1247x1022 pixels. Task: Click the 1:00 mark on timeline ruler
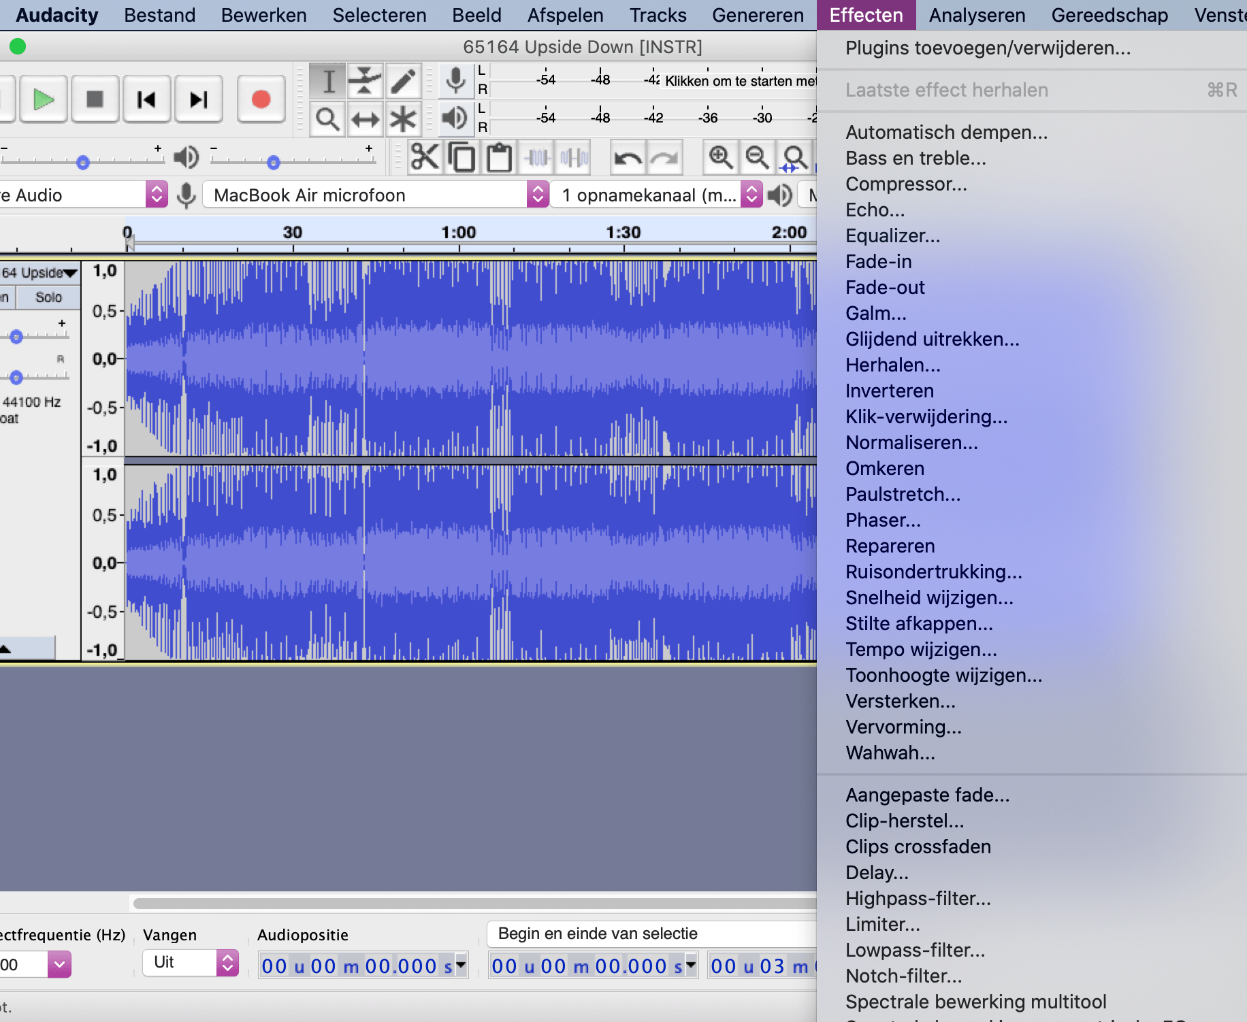click(459, 233)
